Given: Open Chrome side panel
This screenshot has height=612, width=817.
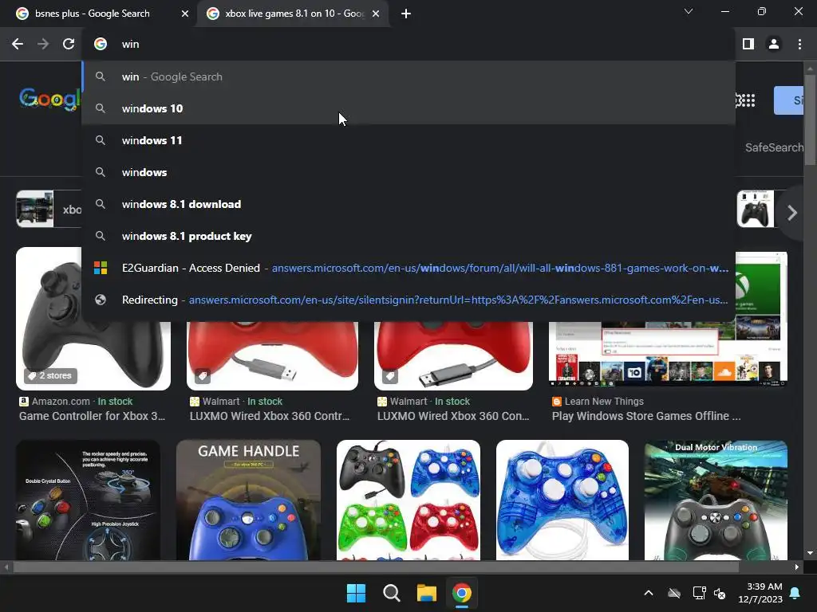Looking at the screenshot, I should point(748,45).
